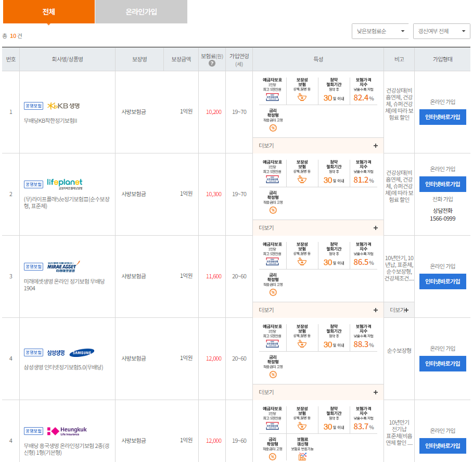This screenshot has width=473, height=462.
Task: Click the 가입형태 column header
Action: tap(442, 59)
